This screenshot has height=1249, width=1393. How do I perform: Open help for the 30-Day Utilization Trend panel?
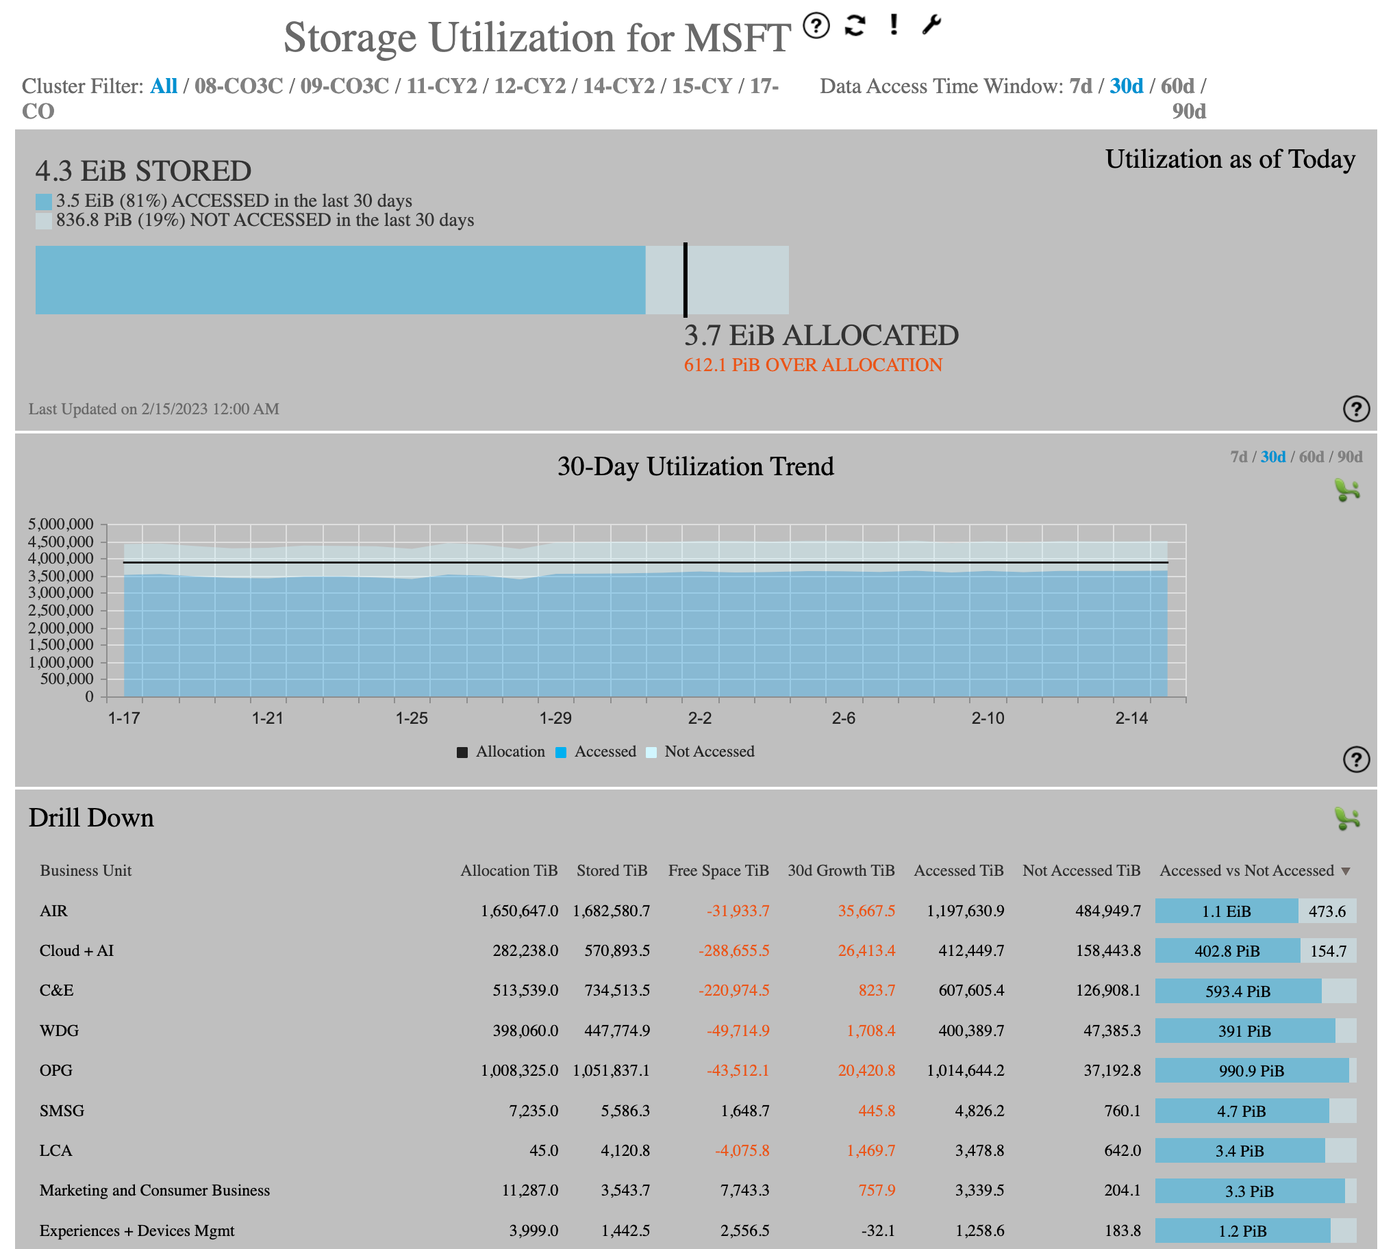[1355, 759]
